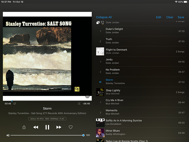Click the volume slider handle
The width and height of the screenshot is (189, 142).
[83, 135]
